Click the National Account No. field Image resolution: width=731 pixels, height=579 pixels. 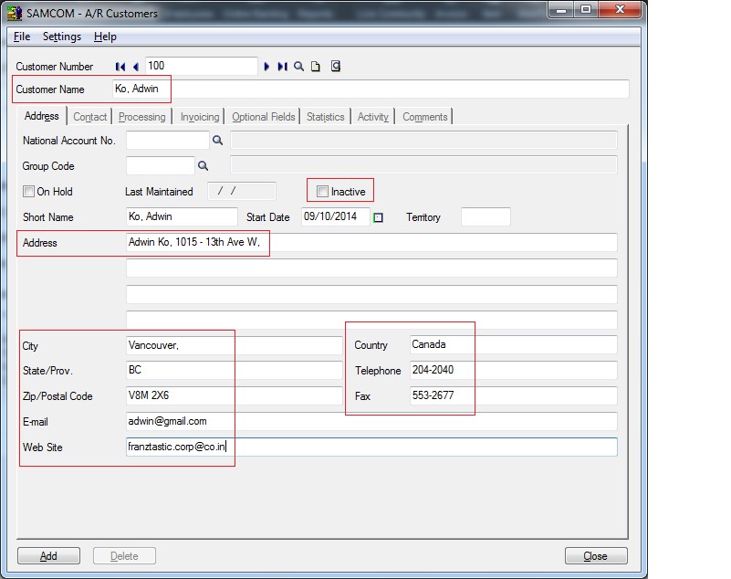[x=167, y=140]
